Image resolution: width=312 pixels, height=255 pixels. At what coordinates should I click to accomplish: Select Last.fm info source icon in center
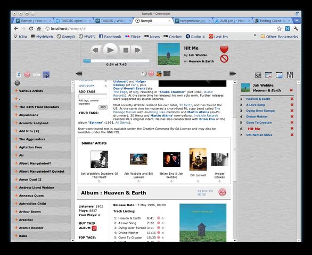151,74
